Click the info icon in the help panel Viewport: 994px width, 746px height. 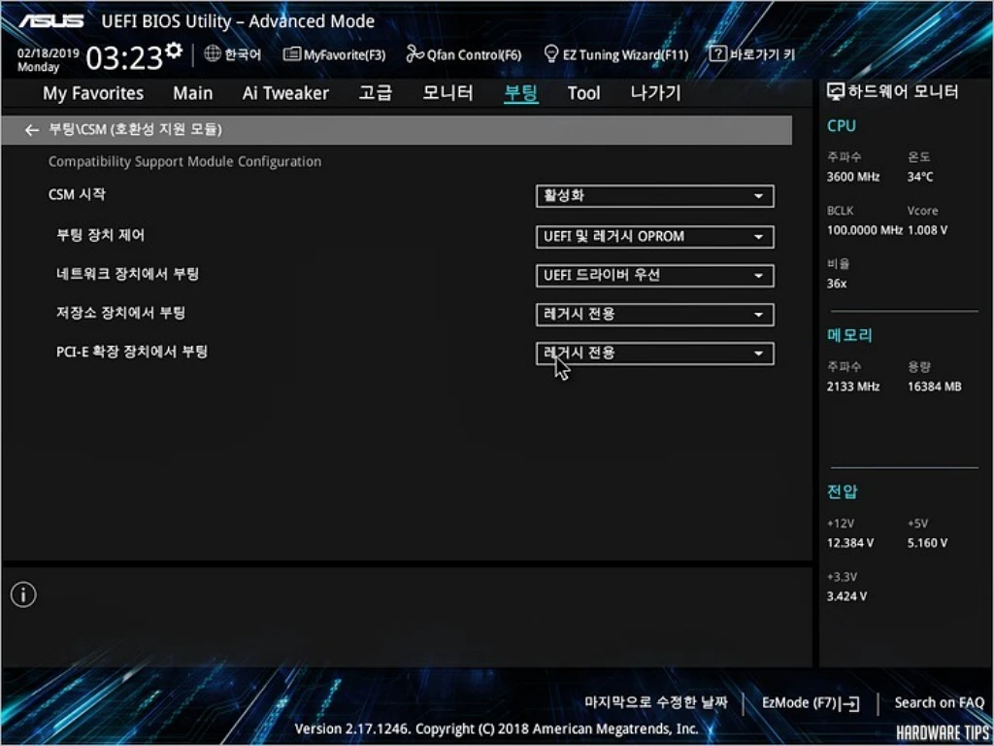click(x=23, y=594)
